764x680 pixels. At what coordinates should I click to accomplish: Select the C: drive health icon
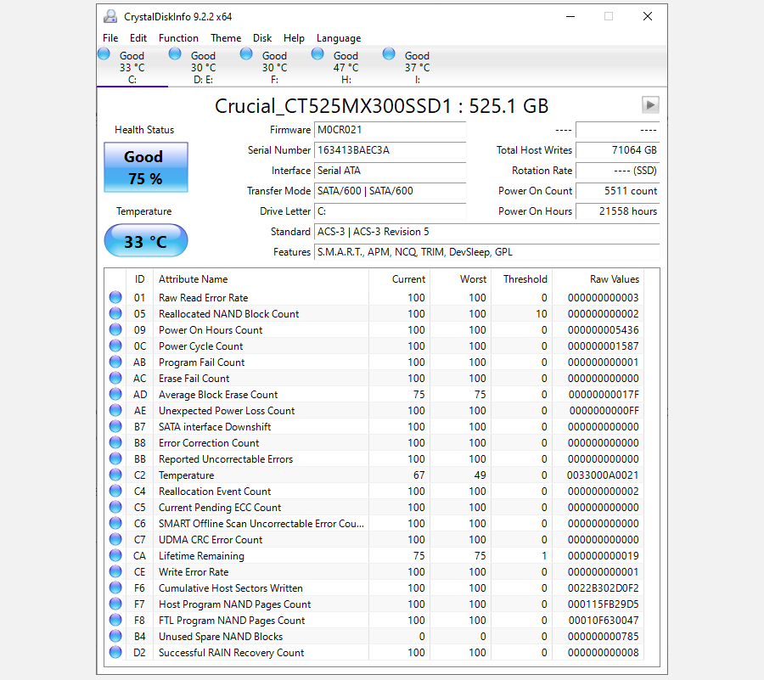click(104, 53)
